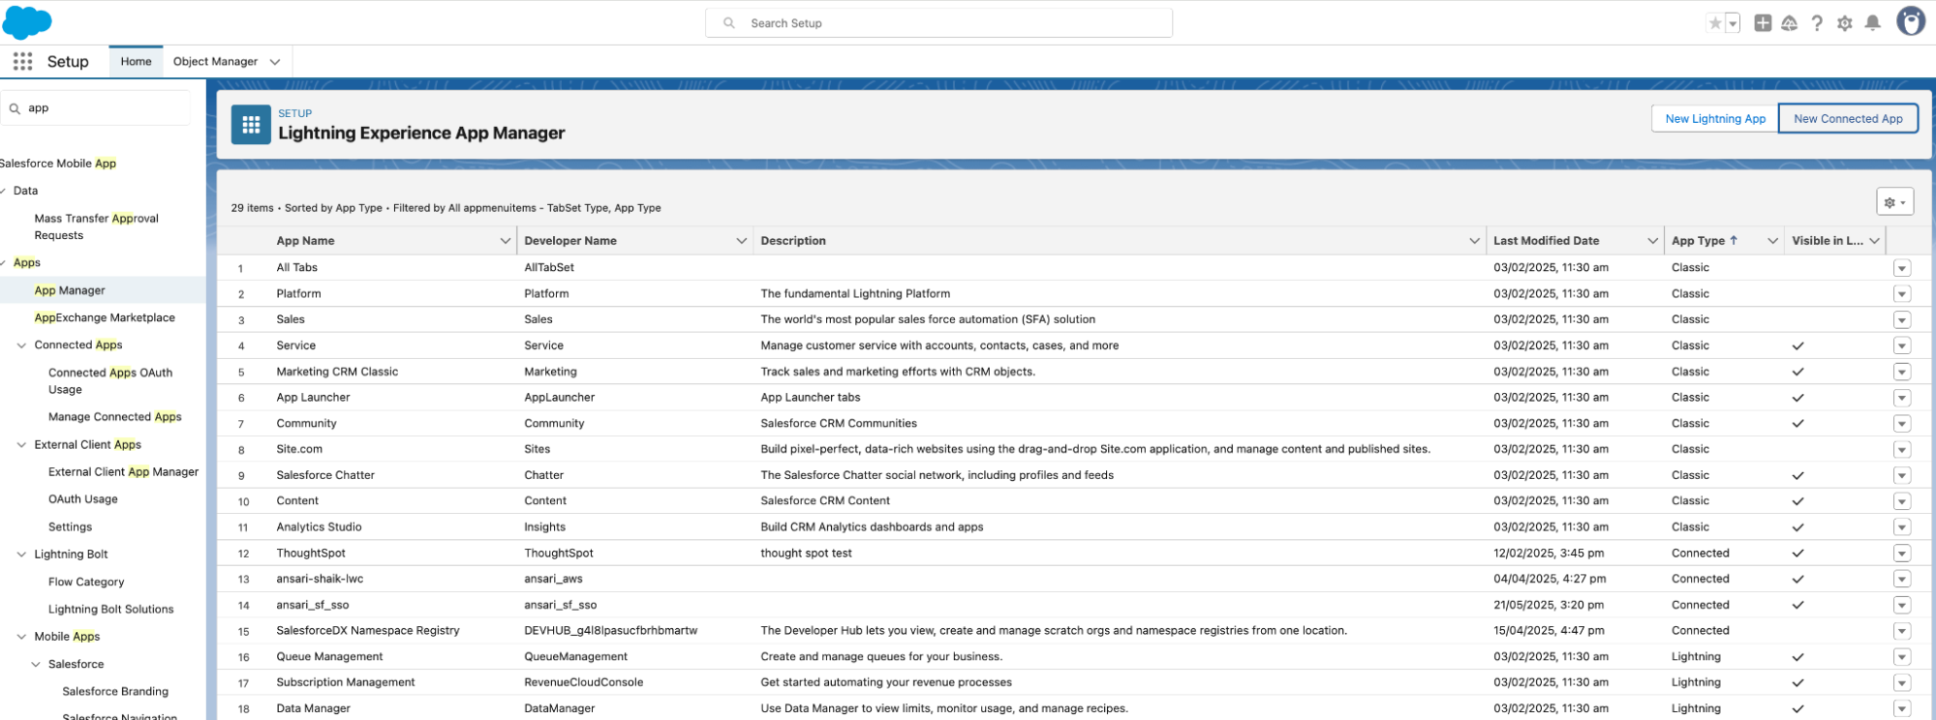Add this page to favorites star
Image resolution: width=1936 pixels, height=720 pixels.
coord(1715,23)
